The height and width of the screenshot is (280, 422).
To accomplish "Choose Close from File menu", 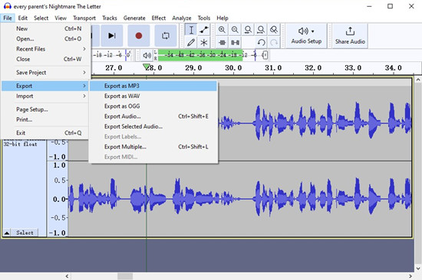I will [45, 59].
